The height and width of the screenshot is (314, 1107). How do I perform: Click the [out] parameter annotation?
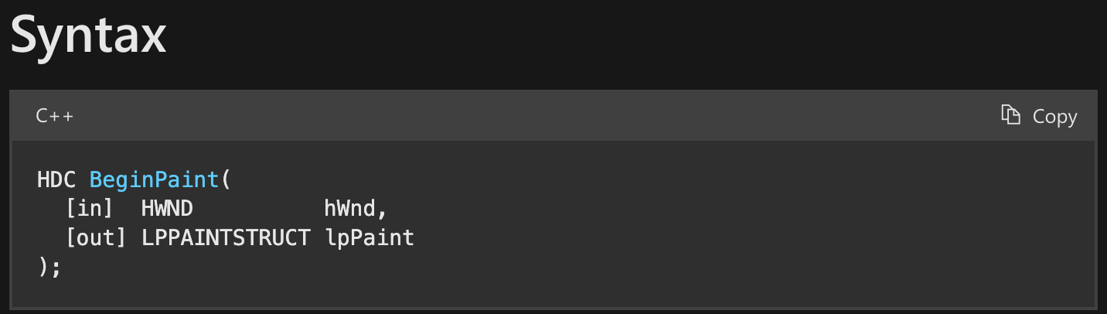[96, 237]
